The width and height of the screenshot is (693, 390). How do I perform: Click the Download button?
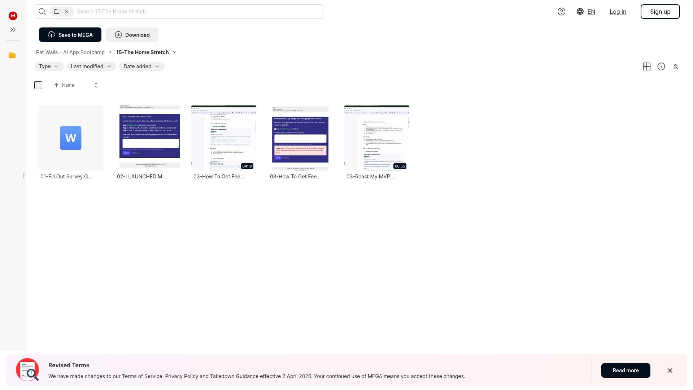coord(132,35)
